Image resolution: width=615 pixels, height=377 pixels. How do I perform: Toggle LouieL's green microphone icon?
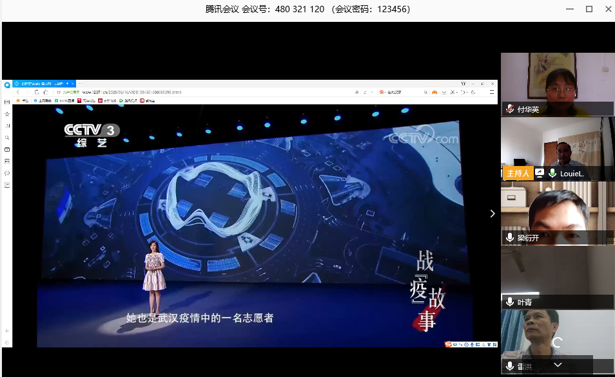coord(552,174)
